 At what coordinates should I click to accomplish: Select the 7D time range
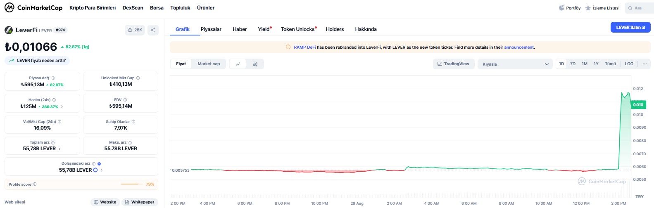(573, 64)
